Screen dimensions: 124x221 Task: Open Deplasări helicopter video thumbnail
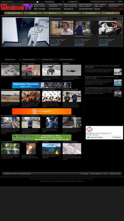[x=72, y=70]
